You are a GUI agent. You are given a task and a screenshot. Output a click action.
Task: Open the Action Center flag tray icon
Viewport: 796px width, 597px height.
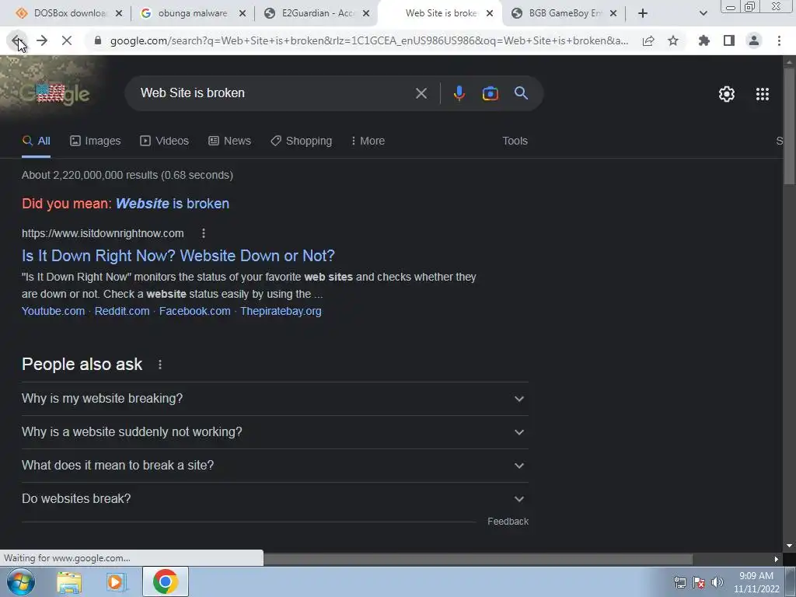699,582
